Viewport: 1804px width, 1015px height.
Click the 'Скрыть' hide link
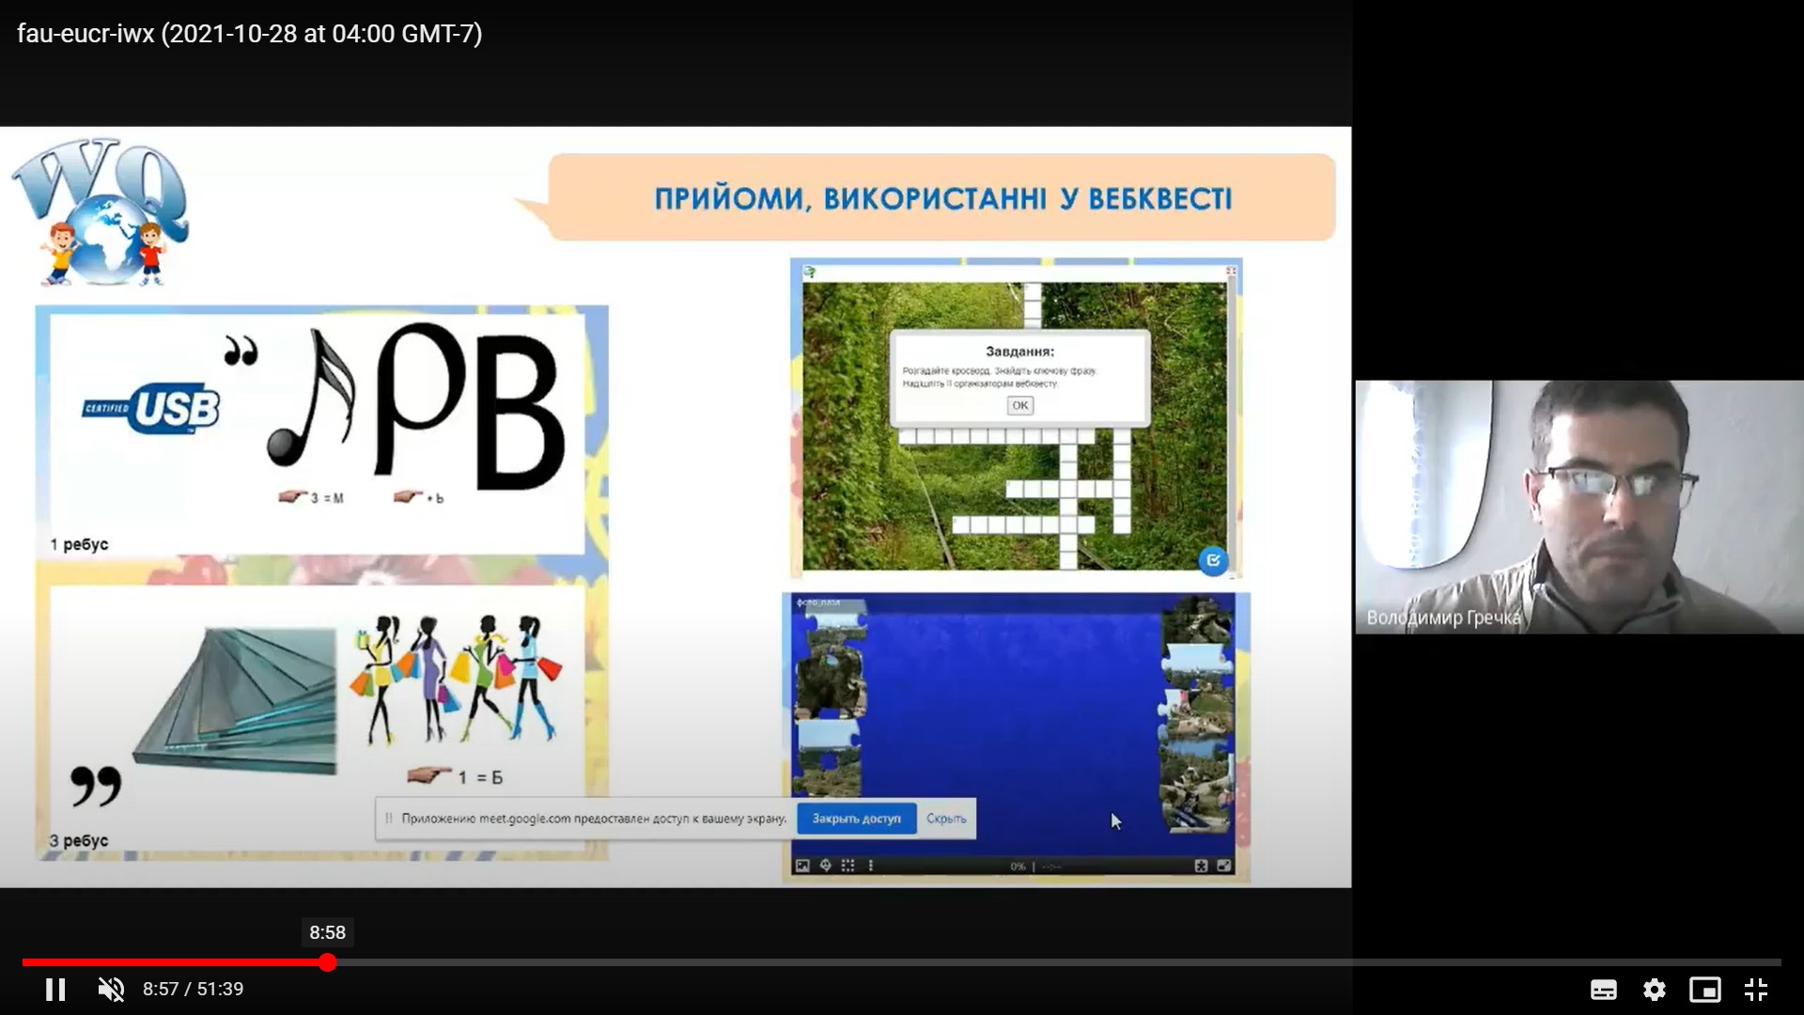945,819
